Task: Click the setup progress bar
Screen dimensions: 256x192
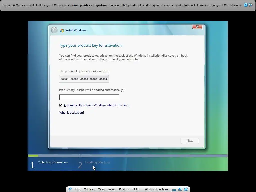Action: (x=128, y=156)
